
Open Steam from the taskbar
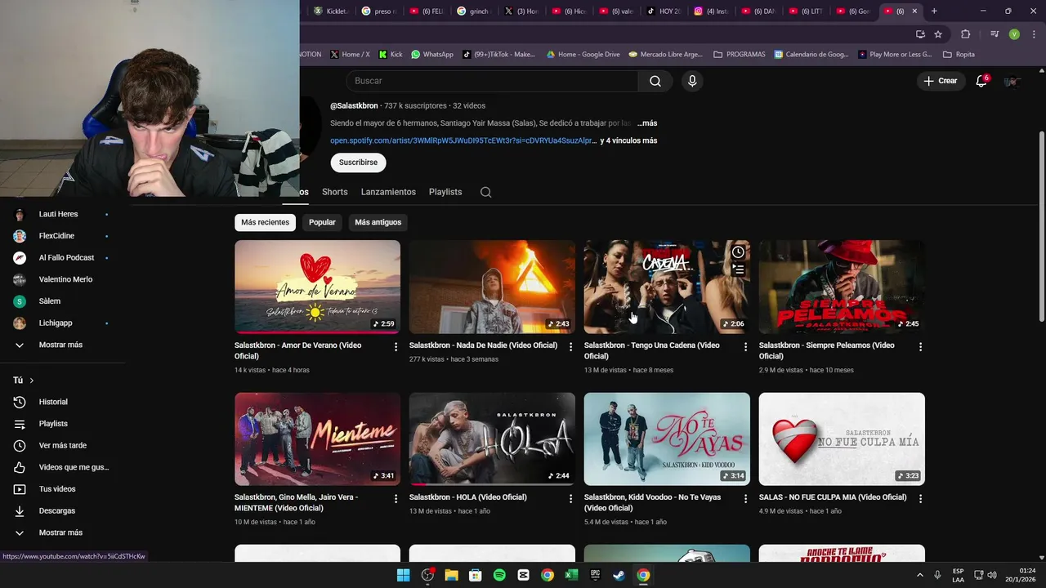(619, 575)
